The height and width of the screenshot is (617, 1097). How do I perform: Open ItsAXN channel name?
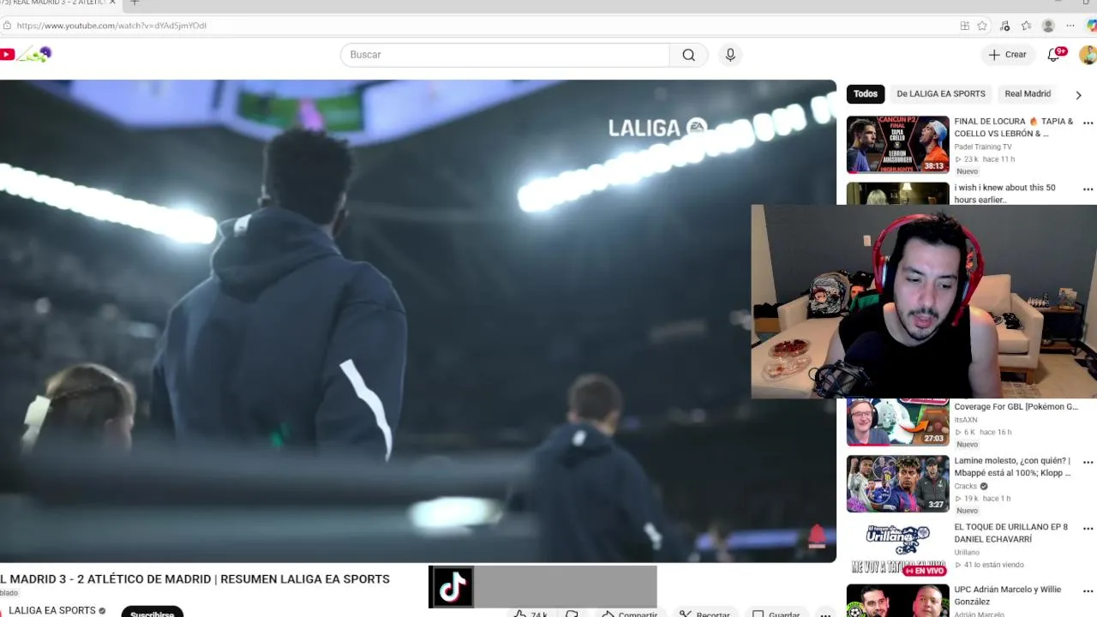(965, 420)
